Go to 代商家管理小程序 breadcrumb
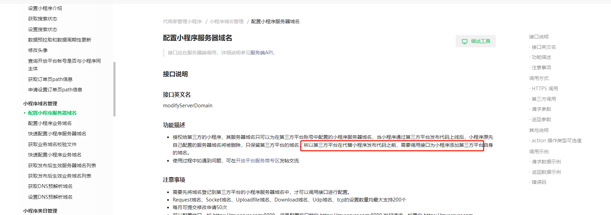611x215 pixels. click(x=182, y=21)
